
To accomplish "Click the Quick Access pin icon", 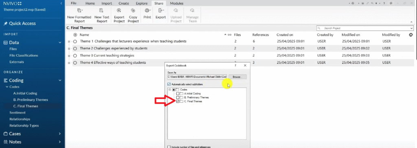I will [x=5, y=24].
